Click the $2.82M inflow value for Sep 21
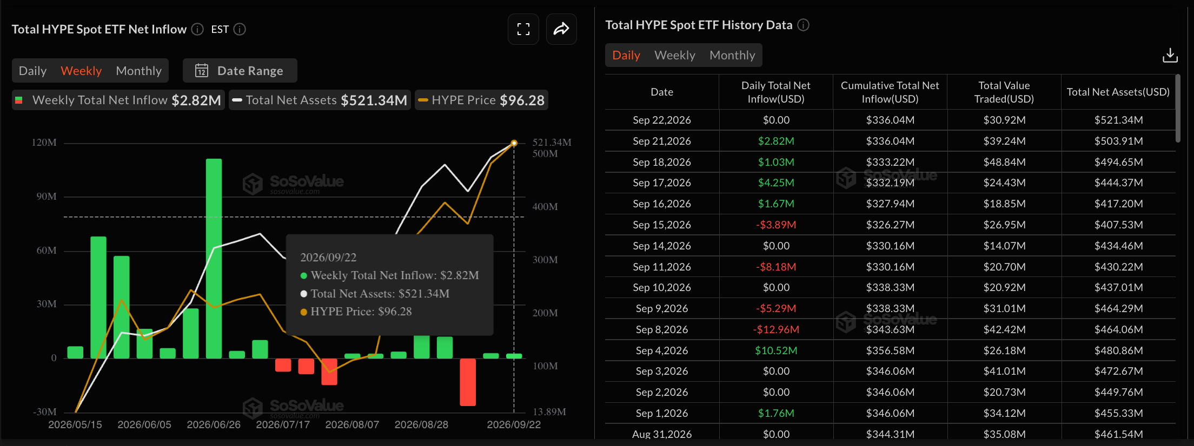The width and height of the screenshot is (1194, 446). pos(776,141)
